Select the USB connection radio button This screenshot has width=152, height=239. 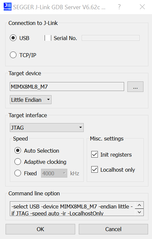[13, 38]
